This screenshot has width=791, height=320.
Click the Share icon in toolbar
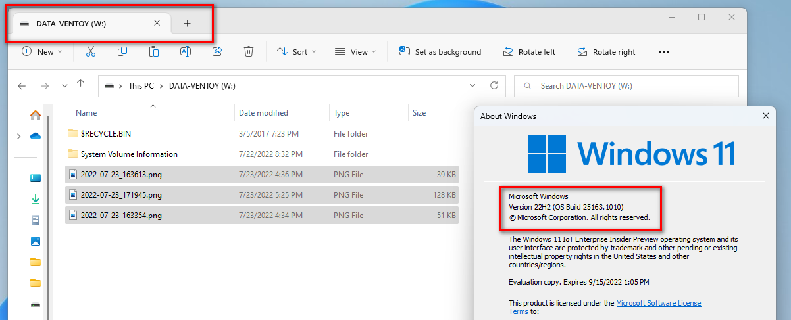pyautogui.click(x=217, y=51)
